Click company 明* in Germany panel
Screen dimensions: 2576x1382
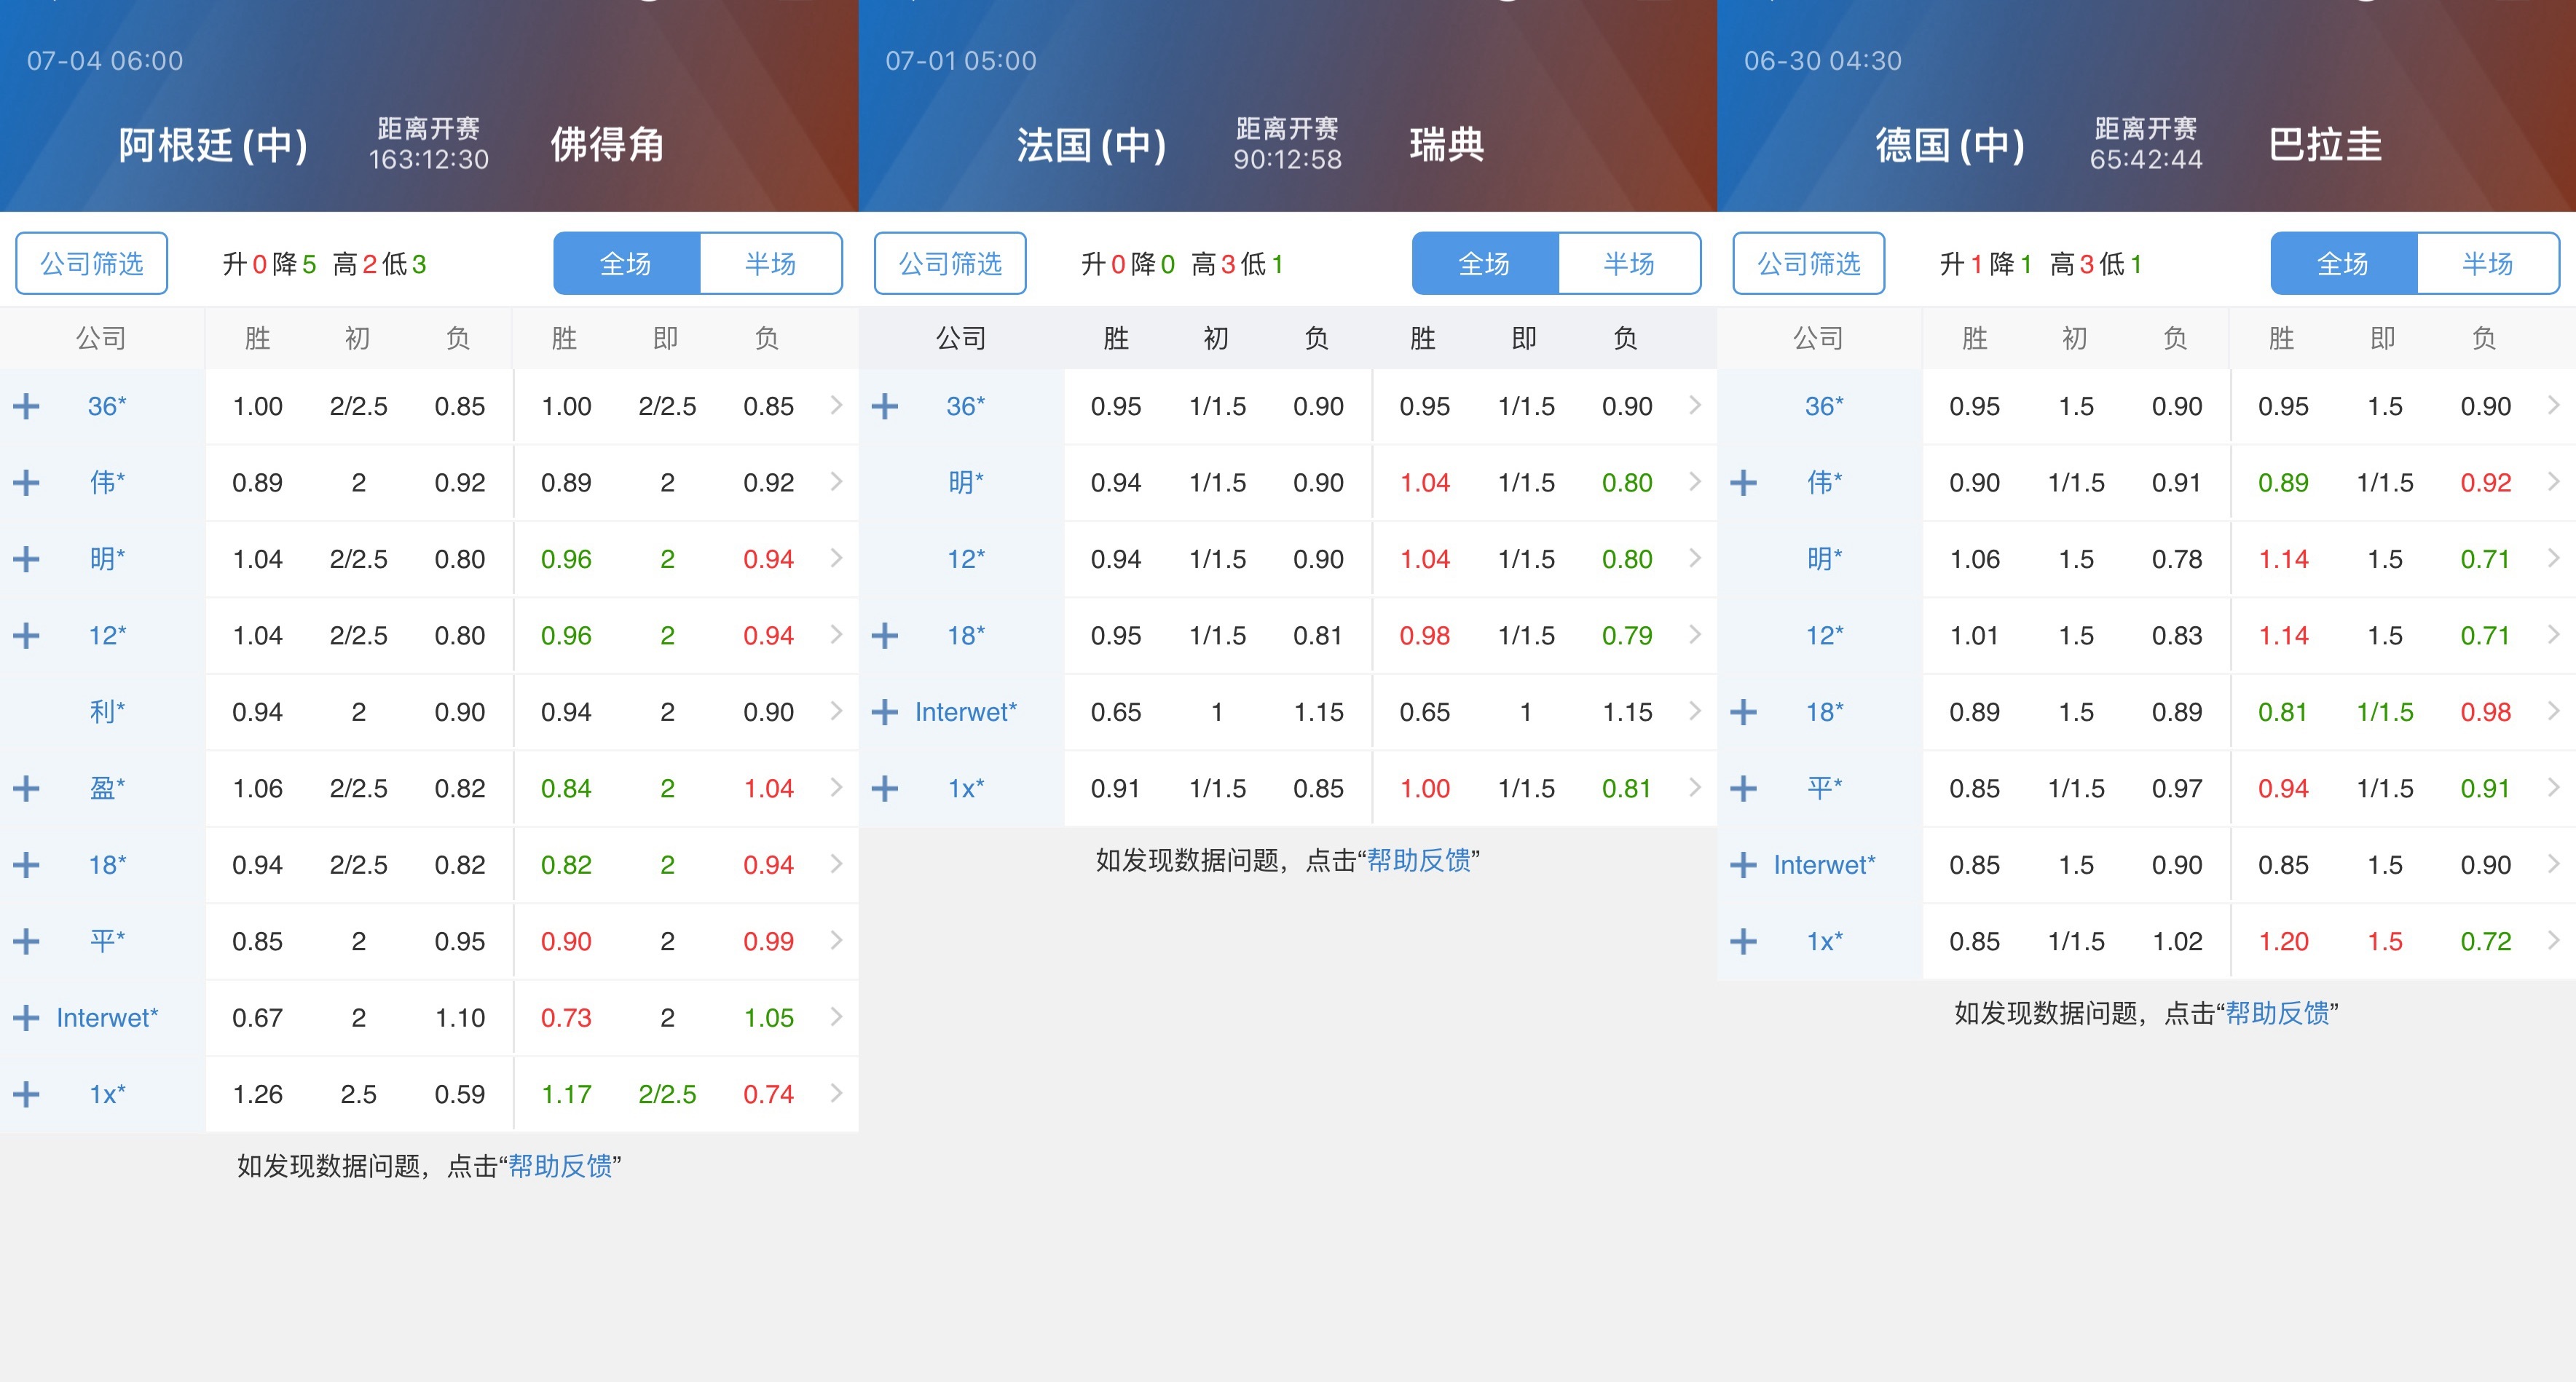click(x=1824, y=559)
